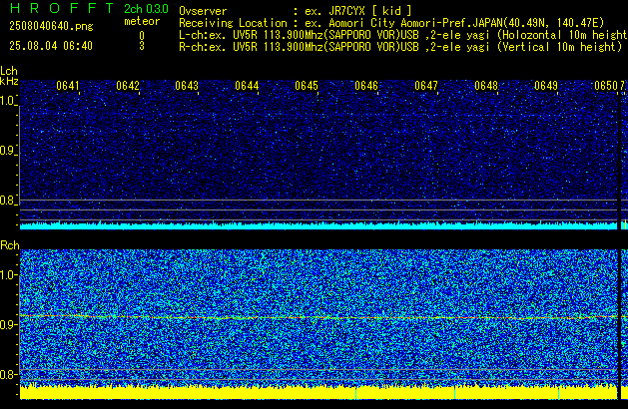Click the HROFFT title text
This screenshot has width=628, height=409.
point(61,8)
